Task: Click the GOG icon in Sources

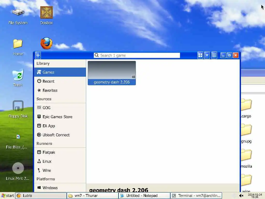Action: (x=39, y=107)
